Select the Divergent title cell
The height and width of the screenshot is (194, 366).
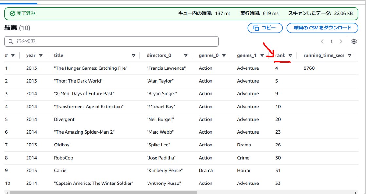(x=64, y=119)
